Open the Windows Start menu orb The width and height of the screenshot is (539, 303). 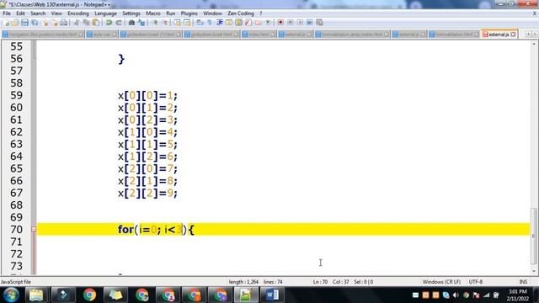pos(11,295)
